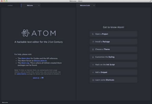
Task: Click the Atom logo graphic
Action: 25,33
